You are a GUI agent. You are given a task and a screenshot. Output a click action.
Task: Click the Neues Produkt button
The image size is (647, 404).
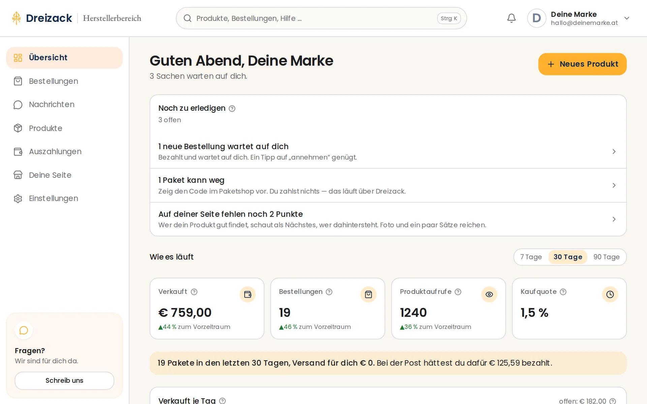pyautogui.click(x=582, y=64)
